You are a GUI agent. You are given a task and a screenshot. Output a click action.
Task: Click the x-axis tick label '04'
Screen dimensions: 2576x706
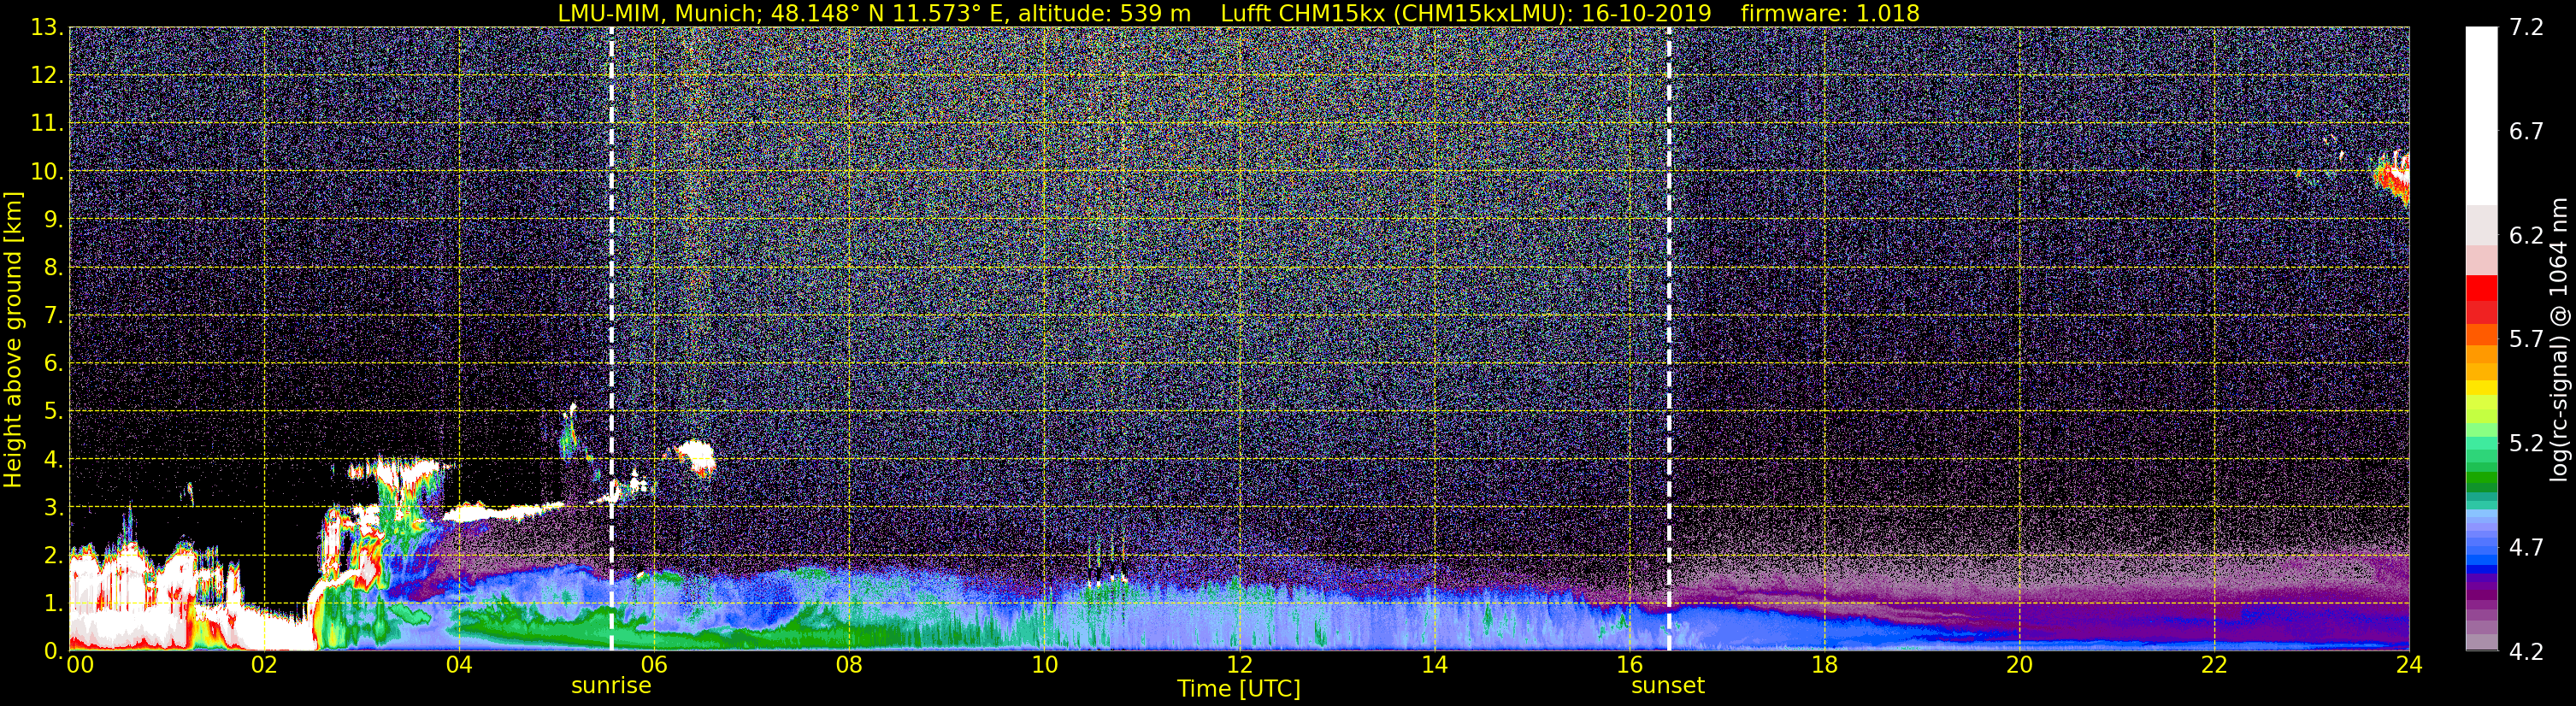459,665
